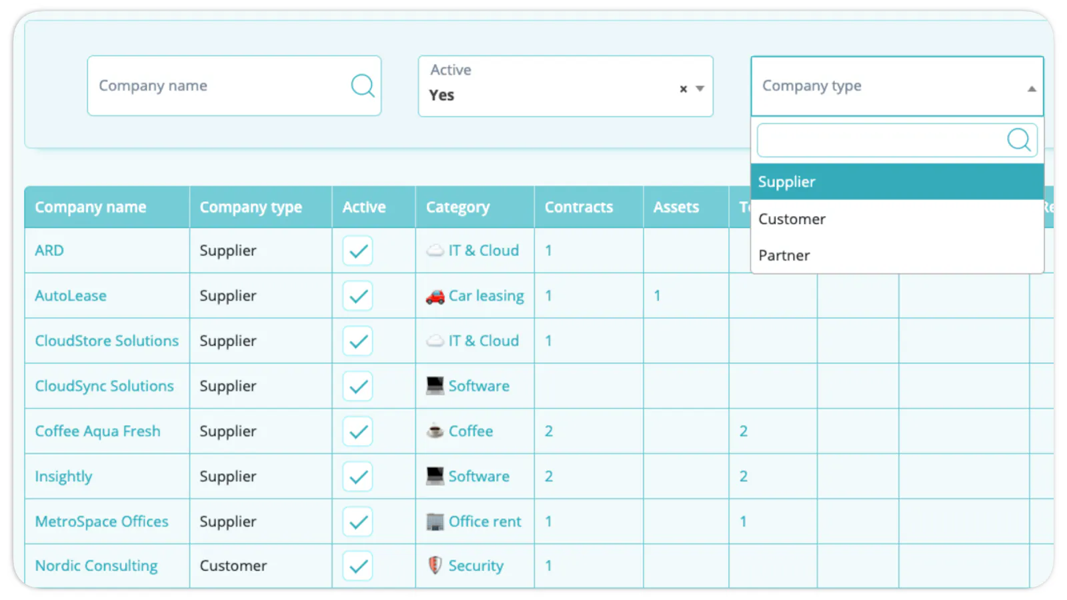
Task: Click the computer icon in CloudSync Solutions row
Action: pyautogui.click(x=435, y=386)
